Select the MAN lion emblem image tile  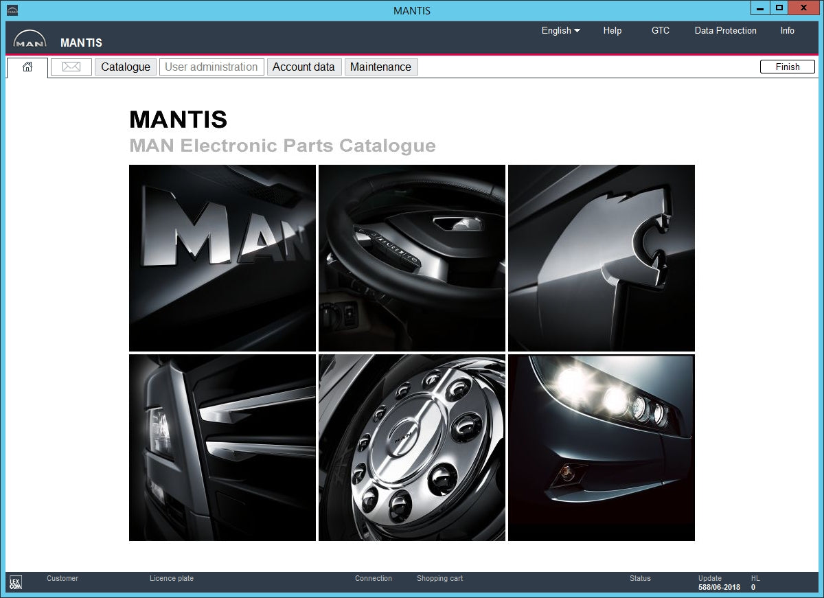(601, 257)
